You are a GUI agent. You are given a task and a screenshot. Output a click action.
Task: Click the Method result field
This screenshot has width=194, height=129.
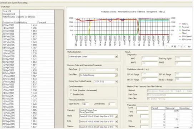click(x=169, y=91)
